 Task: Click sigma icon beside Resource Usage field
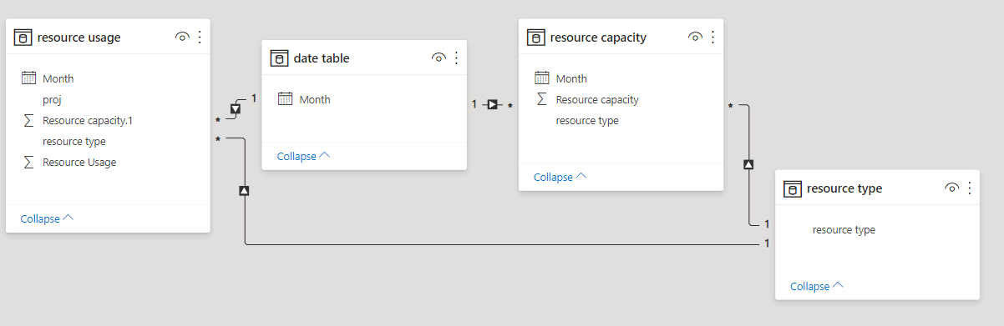click(x=29, y=162)
